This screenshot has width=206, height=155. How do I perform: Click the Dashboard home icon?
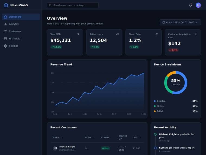pyautogui.click(x=5, y=17)
